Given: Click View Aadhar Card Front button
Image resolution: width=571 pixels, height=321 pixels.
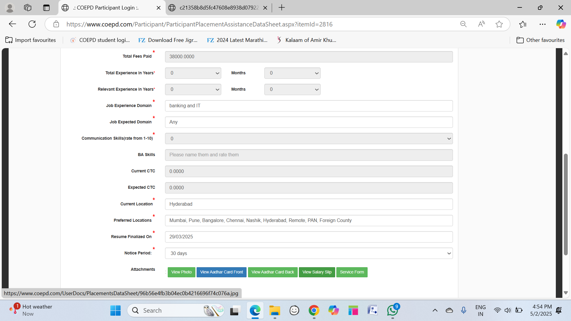Looking at the screenshot, I should coord(222,272).
